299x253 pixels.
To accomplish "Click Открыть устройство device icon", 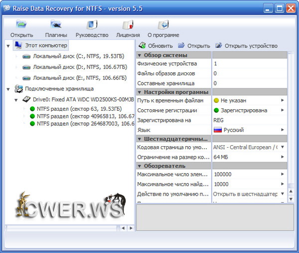I will point(220,46).
